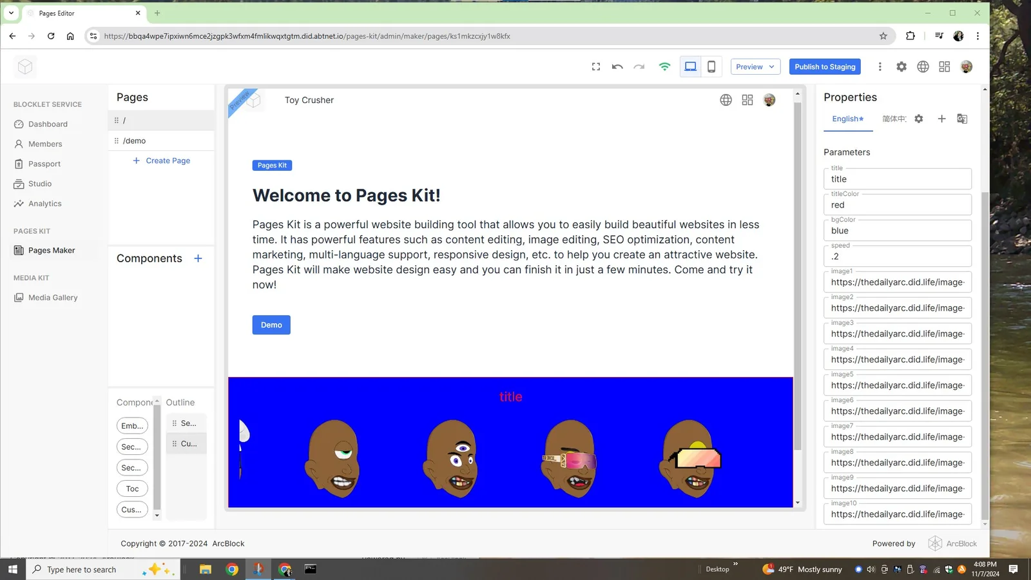Open Members in sidebar

(45, 144)
